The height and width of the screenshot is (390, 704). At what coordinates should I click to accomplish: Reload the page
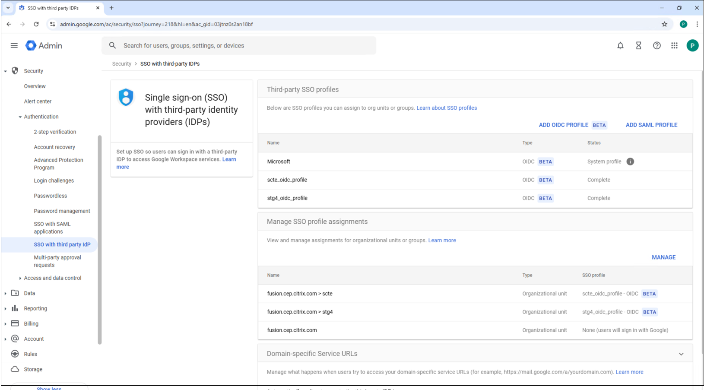pyautogui.click(x=36, y=24)
